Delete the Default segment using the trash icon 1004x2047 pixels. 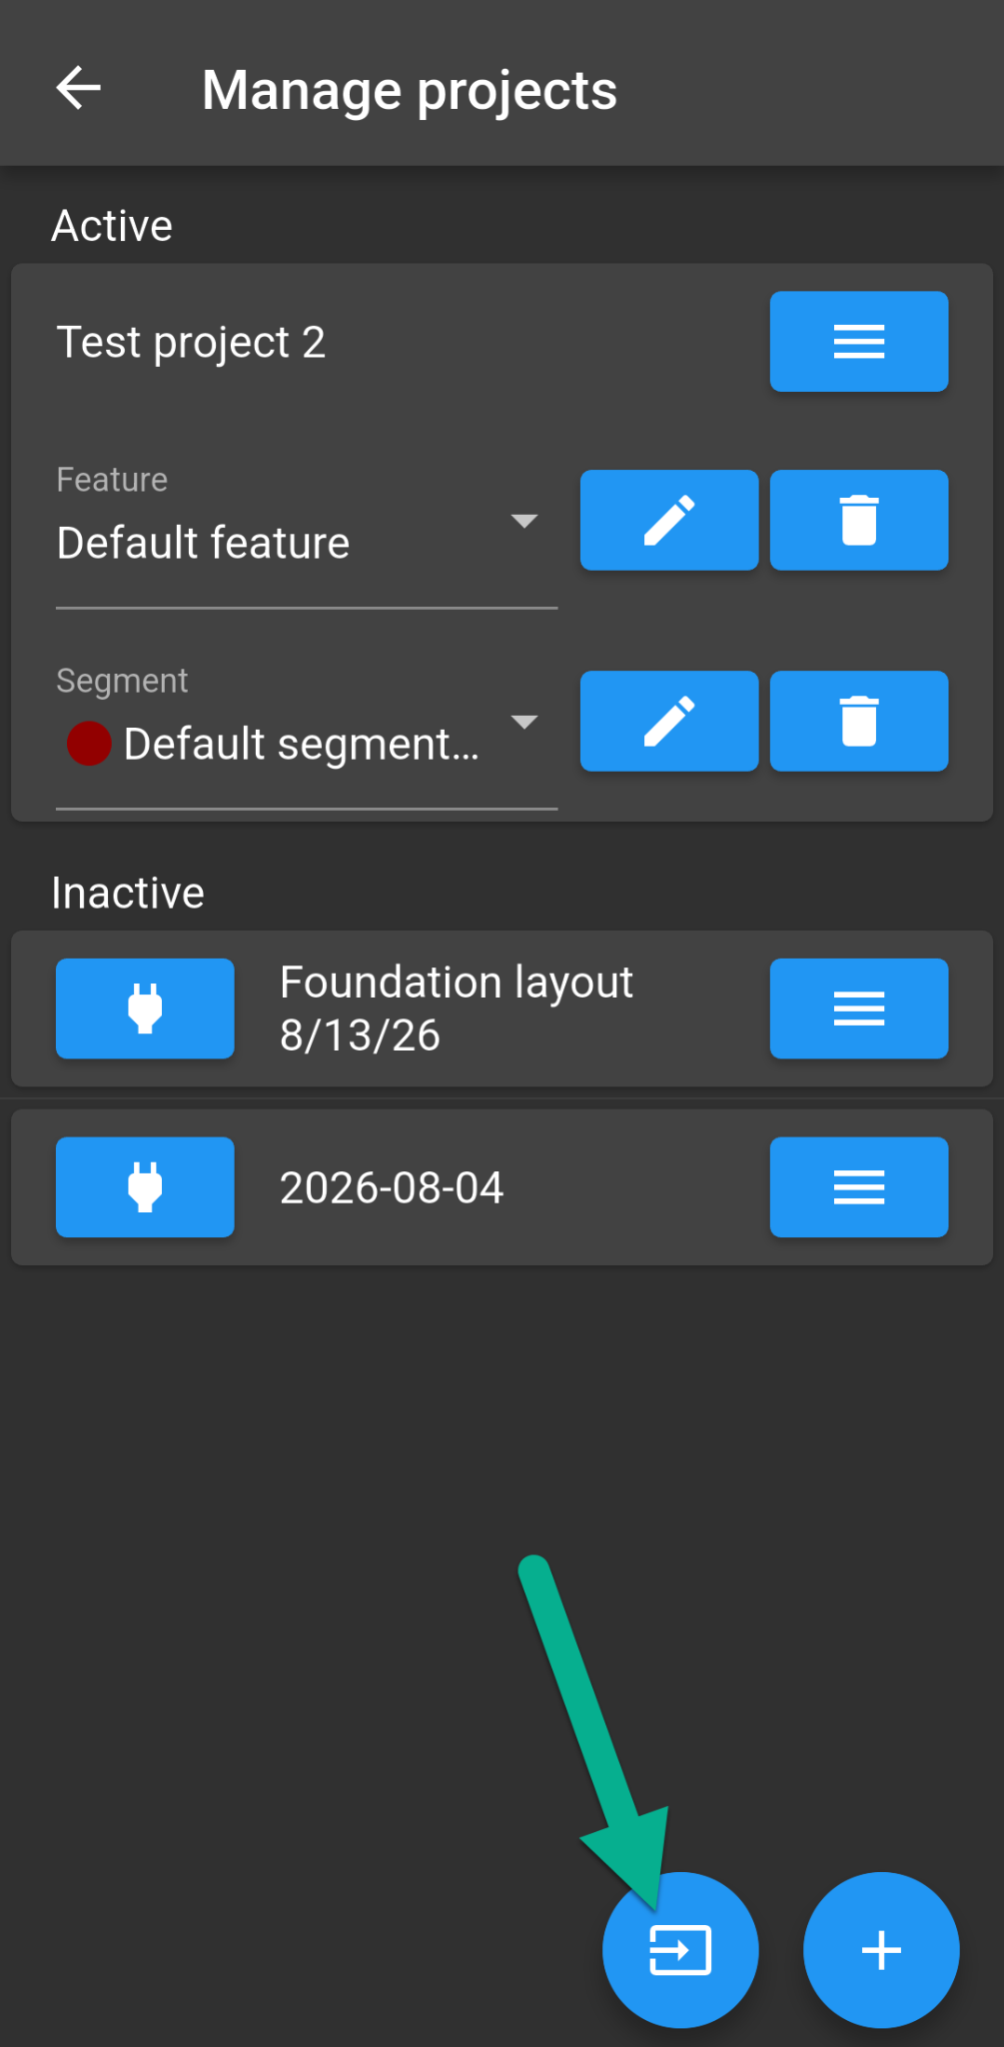858,721
